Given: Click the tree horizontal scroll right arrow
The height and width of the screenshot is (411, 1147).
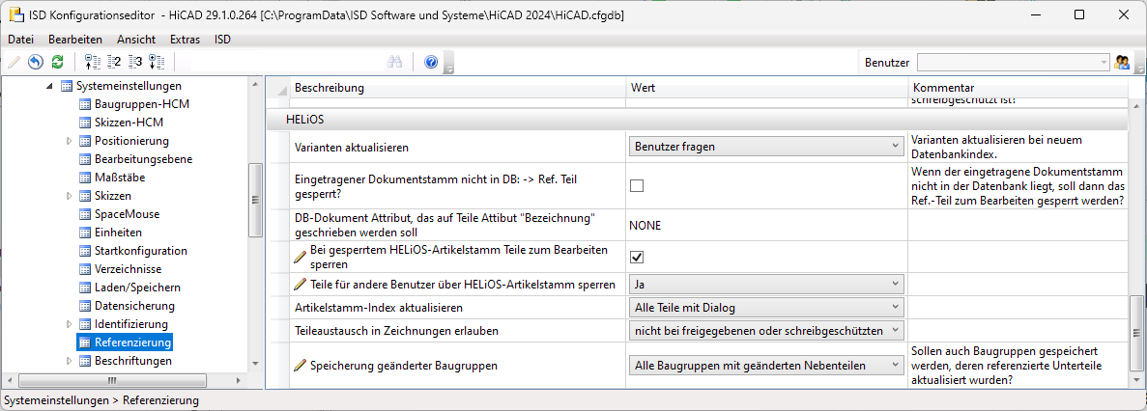Looking at the screenshot, I should [240, 380].
